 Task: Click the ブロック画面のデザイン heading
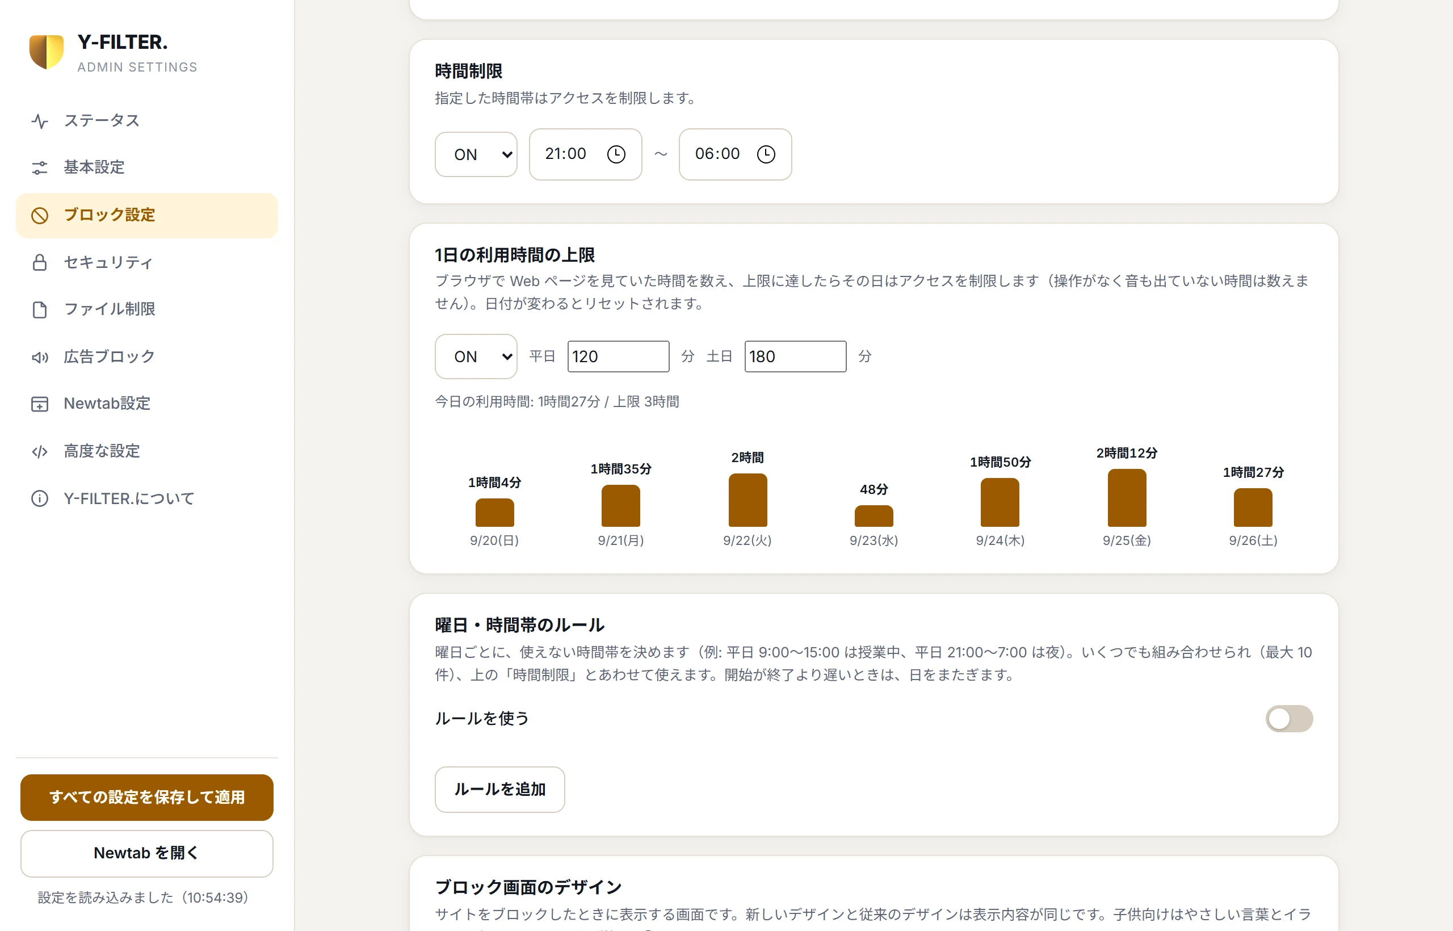[x=528, y=887]
